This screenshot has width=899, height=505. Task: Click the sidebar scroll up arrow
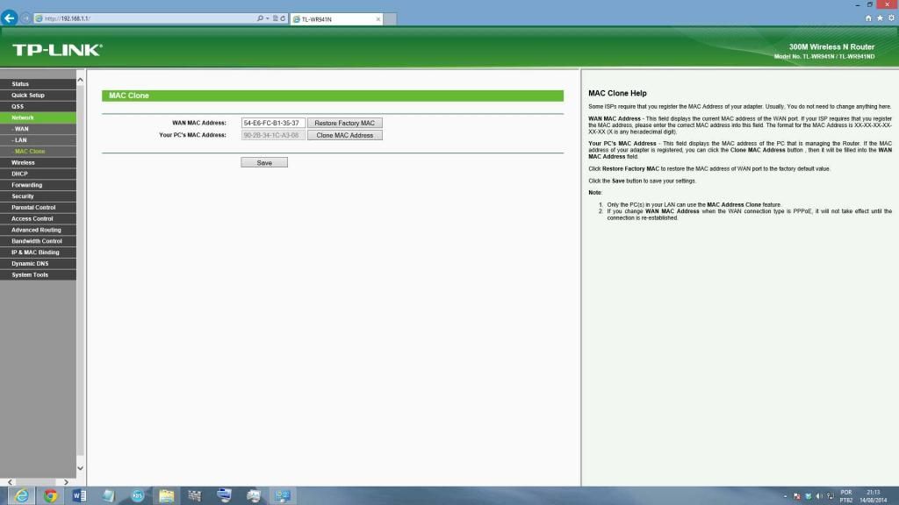(x=80, y=80)
